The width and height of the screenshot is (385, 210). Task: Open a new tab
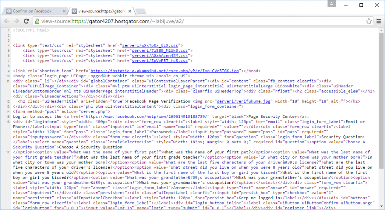pos(141,11)
